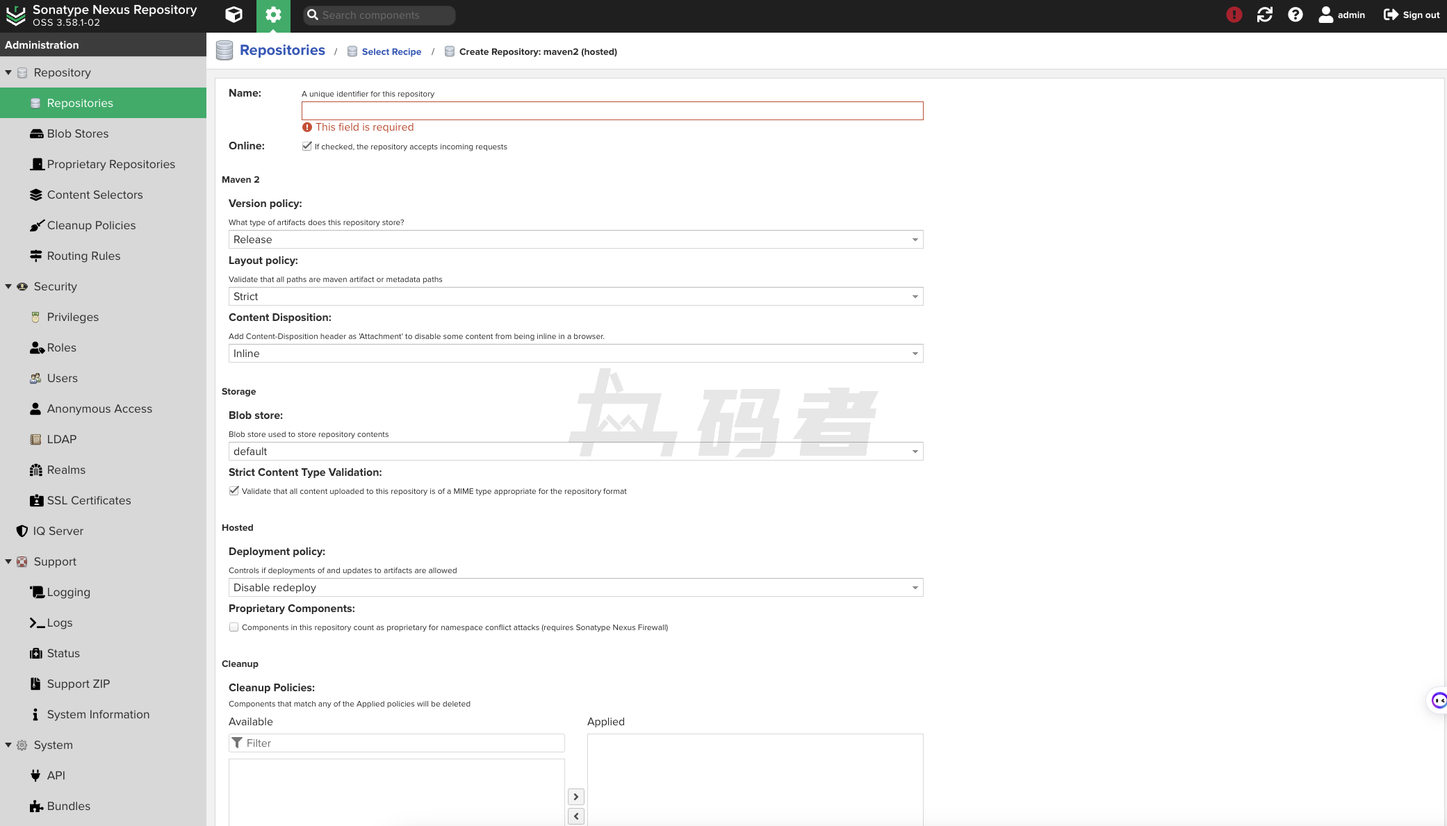This screenshot has width=1447, height=826.
Task: Click into the repository Name field
Action: click(612, 111)
